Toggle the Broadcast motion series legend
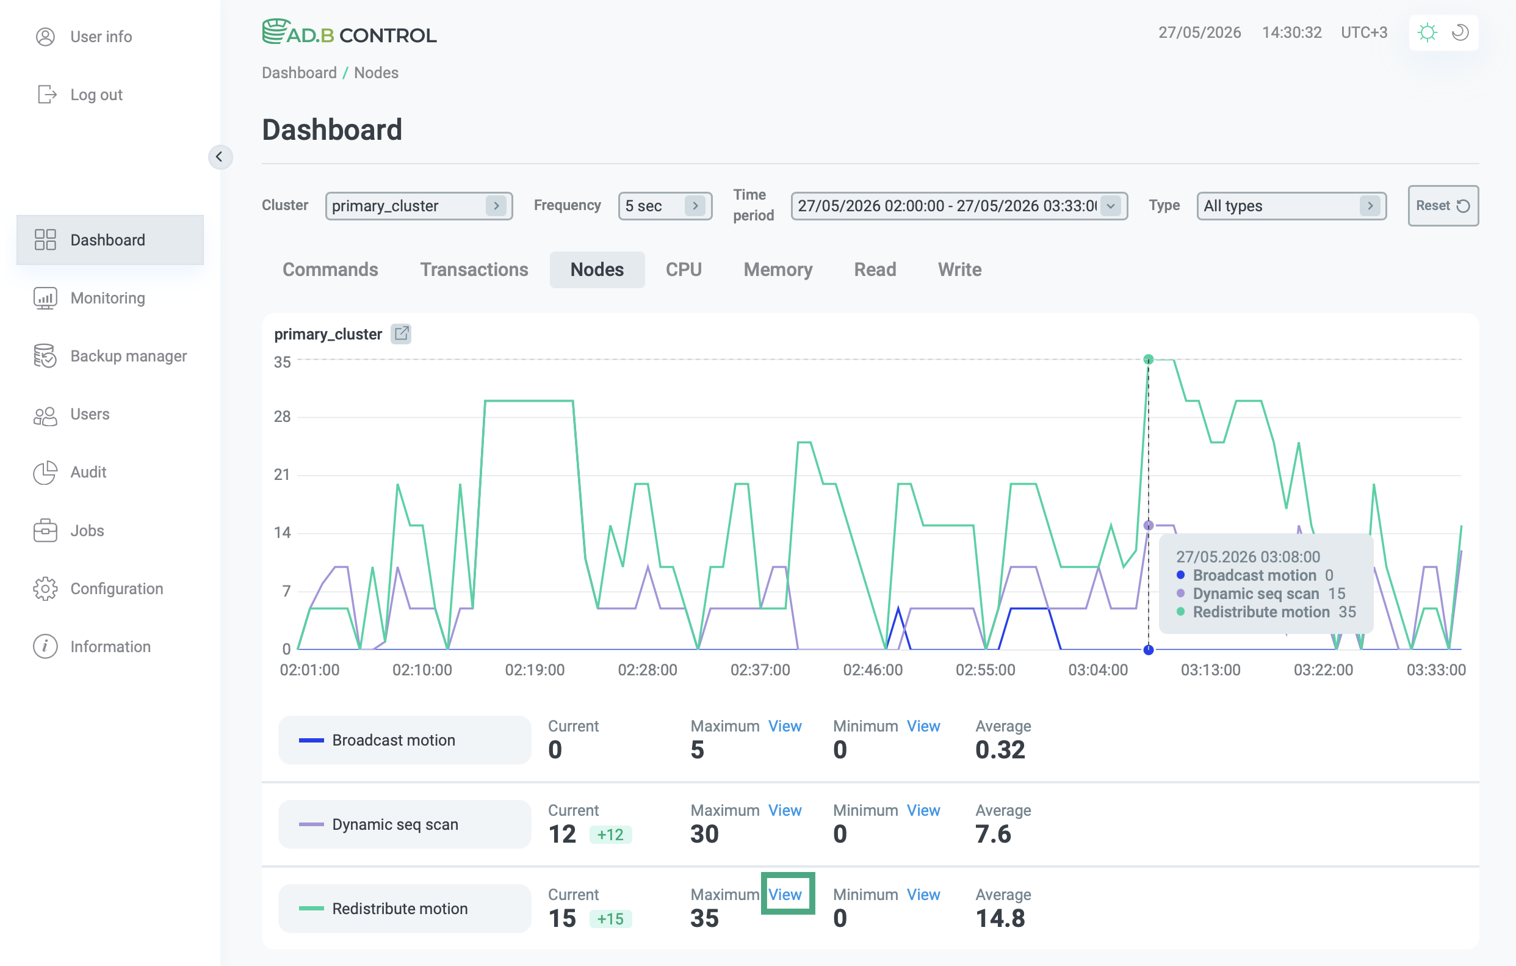The height and width of the screenshot is (966, 1516). click(x=405, y=740)
